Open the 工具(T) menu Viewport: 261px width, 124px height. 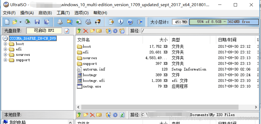pos(63,13)
